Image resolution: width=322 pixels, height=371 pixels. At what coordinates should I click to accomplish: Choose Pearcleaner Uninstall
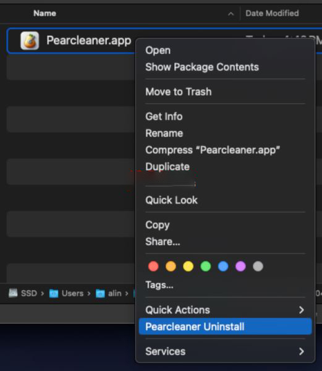[x=226, y=326]
